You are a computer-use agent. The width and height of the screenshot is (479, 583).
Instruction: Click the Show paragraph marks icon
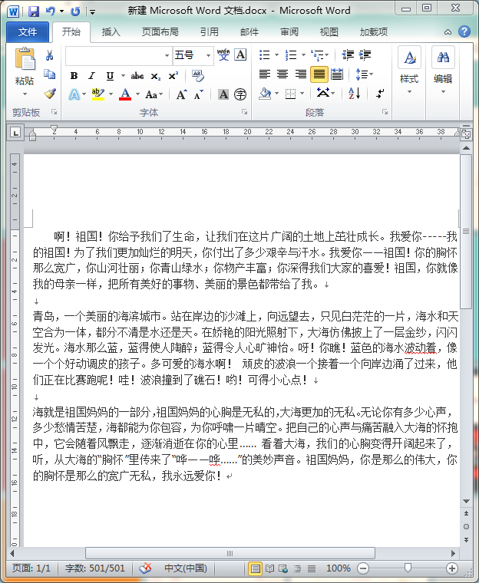380,94
